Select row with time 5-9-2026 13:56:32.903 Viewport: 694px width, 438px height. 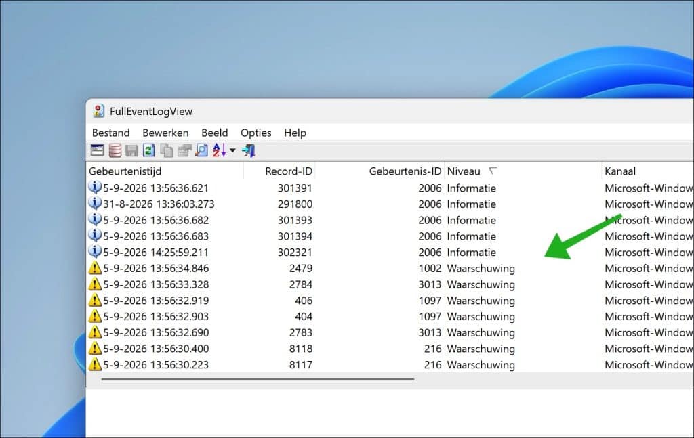click(x=390, y=316)
